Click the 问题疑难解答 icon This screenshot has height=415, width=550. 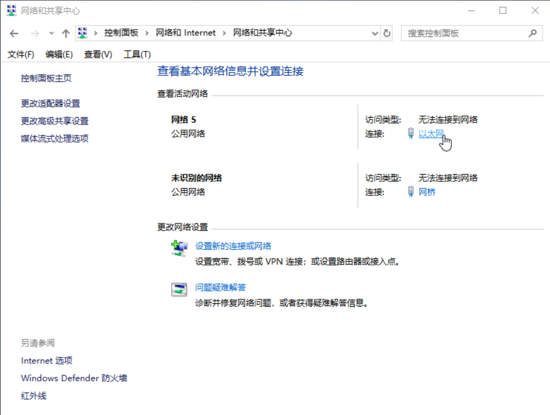pos(179,289)
